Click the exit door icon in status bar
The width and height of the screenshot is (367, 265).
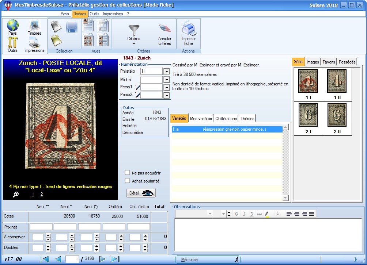pyautogui.click(x=355, y=259)
